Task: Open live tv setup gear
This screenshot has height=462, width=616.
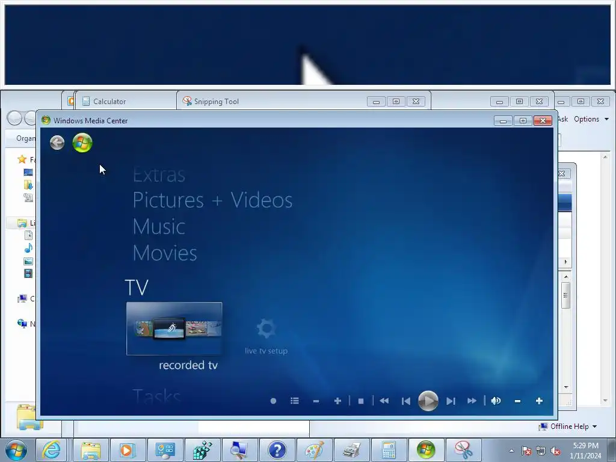Action: coord(266,328)
